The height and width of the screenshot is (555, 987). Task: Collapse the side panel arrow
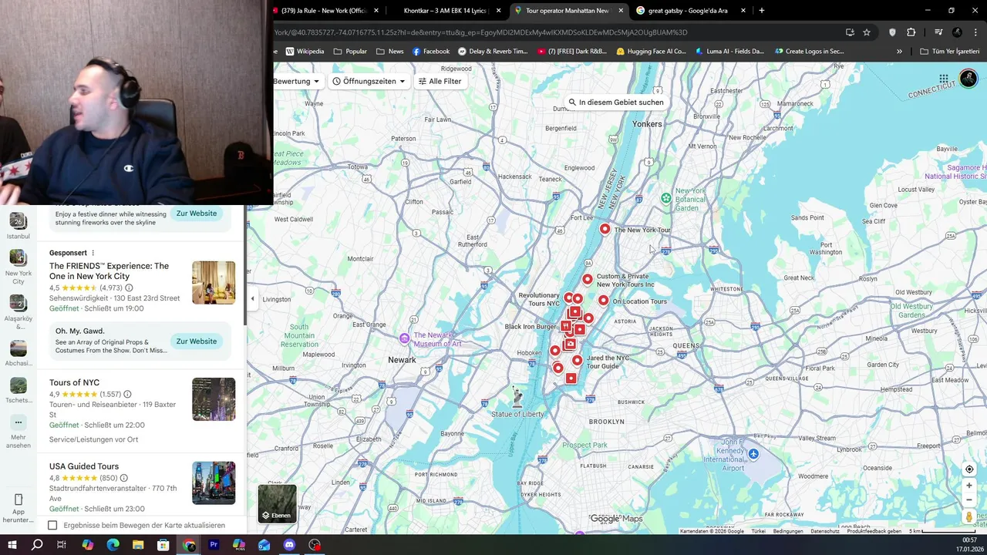252,298
